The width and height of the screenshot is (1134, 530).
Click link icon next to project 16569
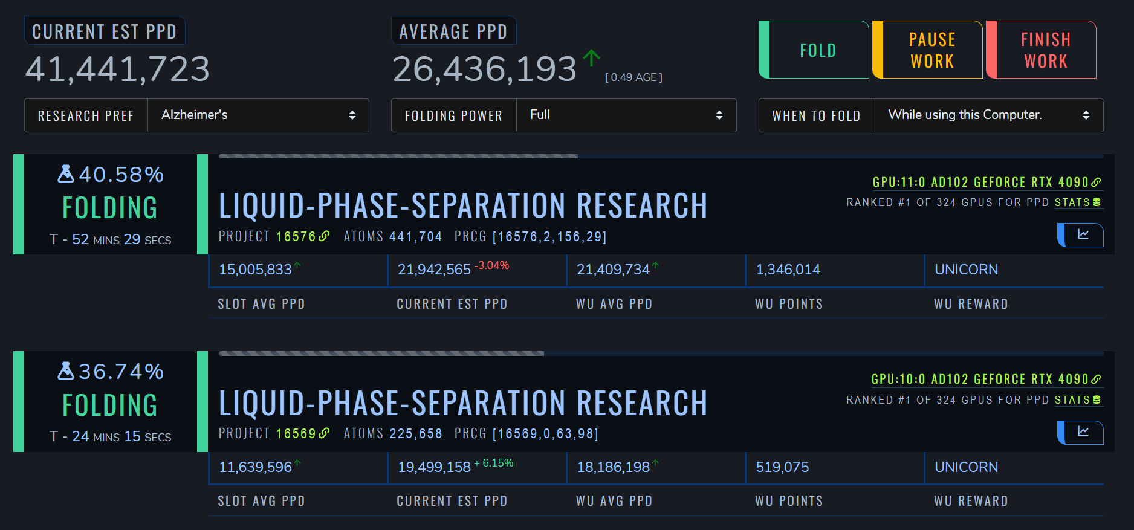tap(325, 433)
